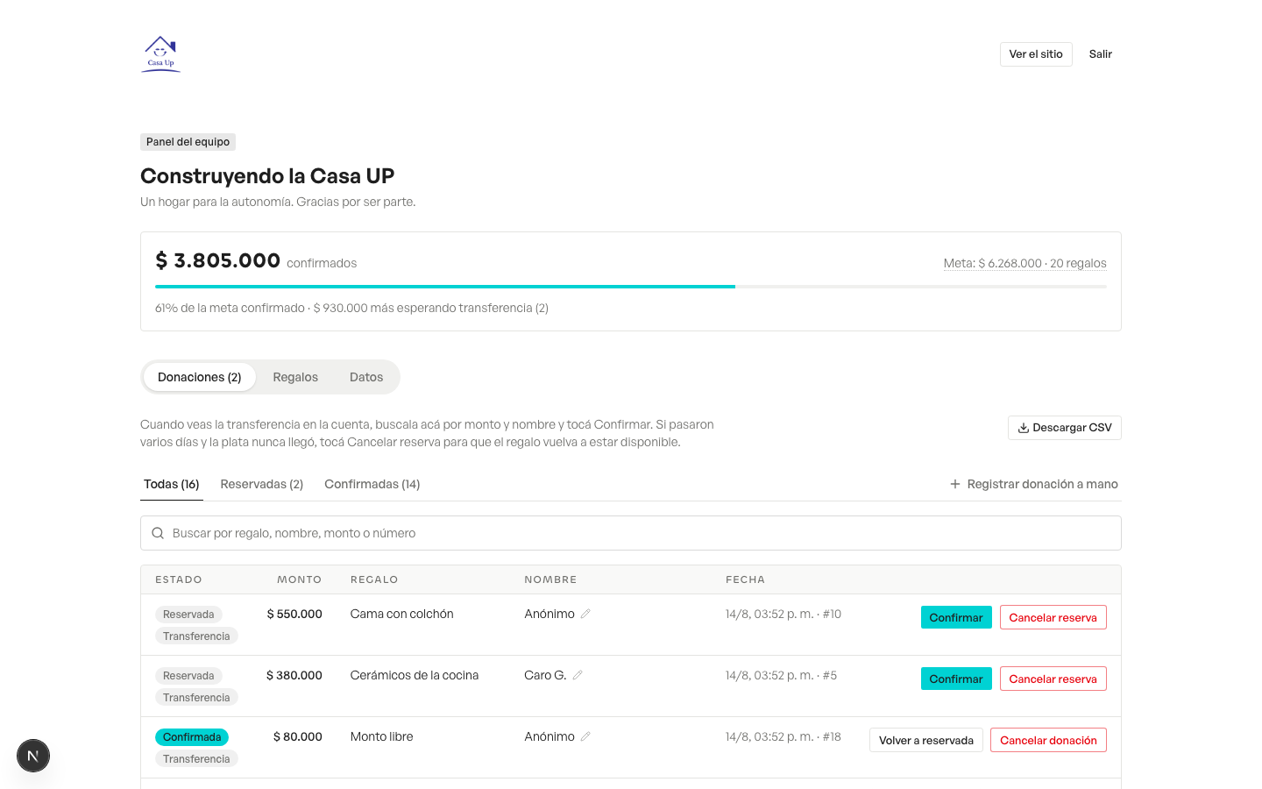The image size is (1262, 789).
Task: Filter by Reservadas (2)
Action: pos(262,484)
